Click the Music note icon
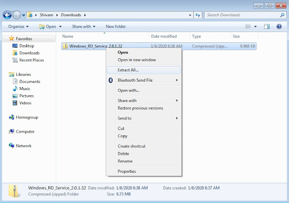The width and height of the screenshot is (289, 203). coord(15,88)
